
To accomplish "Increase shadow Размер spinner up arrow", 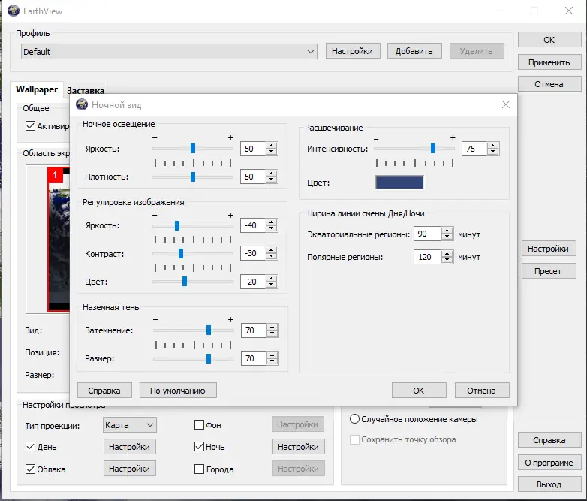I will click(272, 355).
